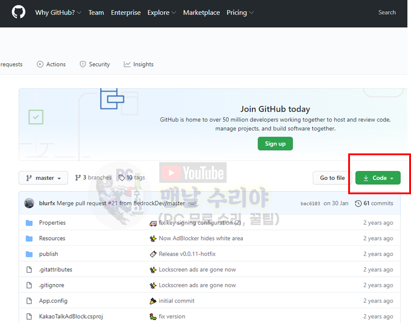Open the 'fix version' commit link
The image size is (411, 323).
(x=172, y=316)
